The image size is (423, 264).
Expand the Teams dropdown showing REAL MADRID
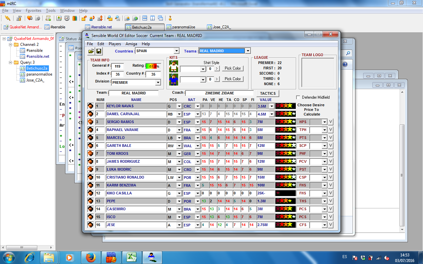[x=248, y=51]
